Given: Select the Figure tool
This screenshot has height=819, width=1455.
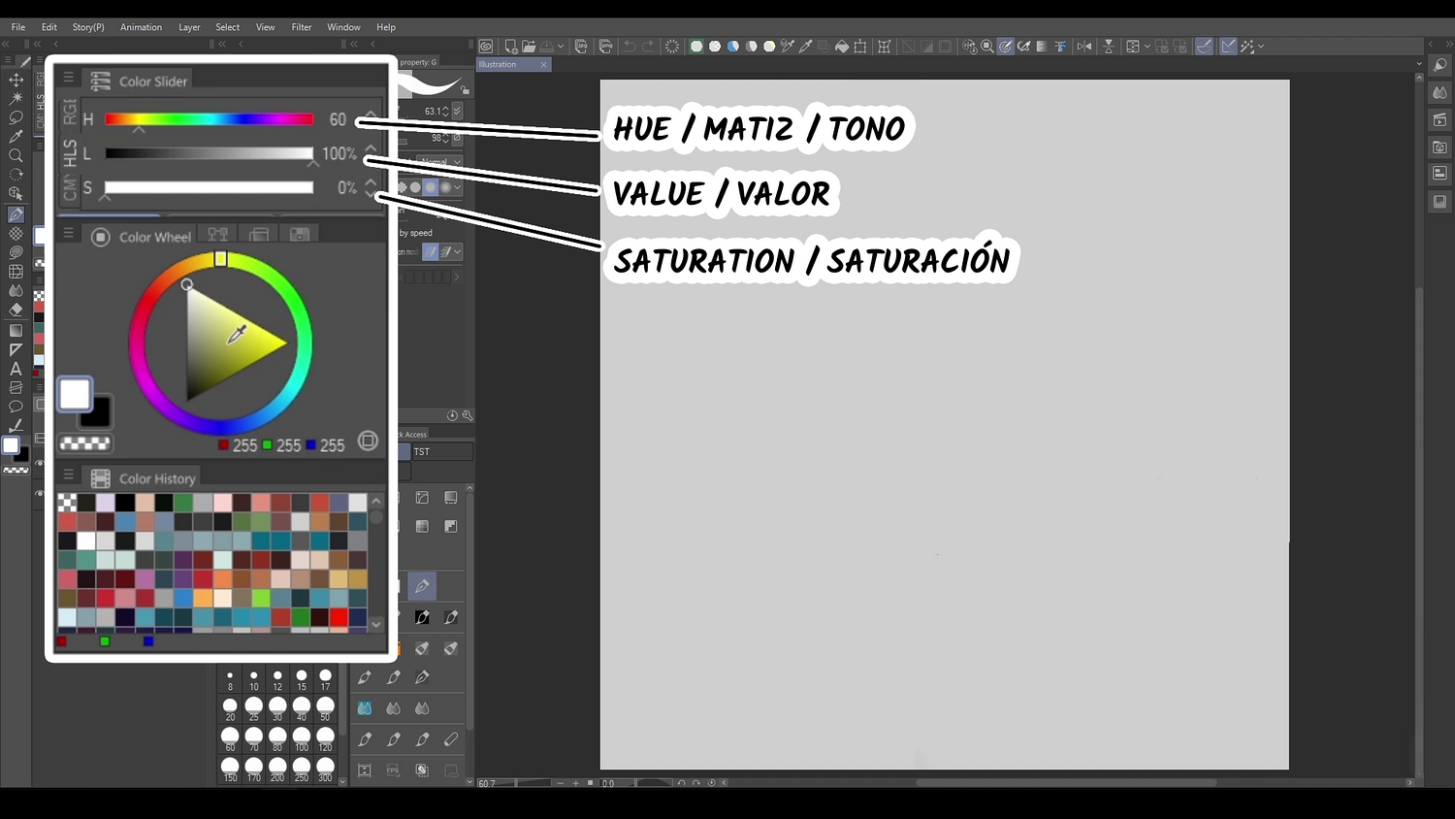Looking at the screenshot, I should point(16,349).
